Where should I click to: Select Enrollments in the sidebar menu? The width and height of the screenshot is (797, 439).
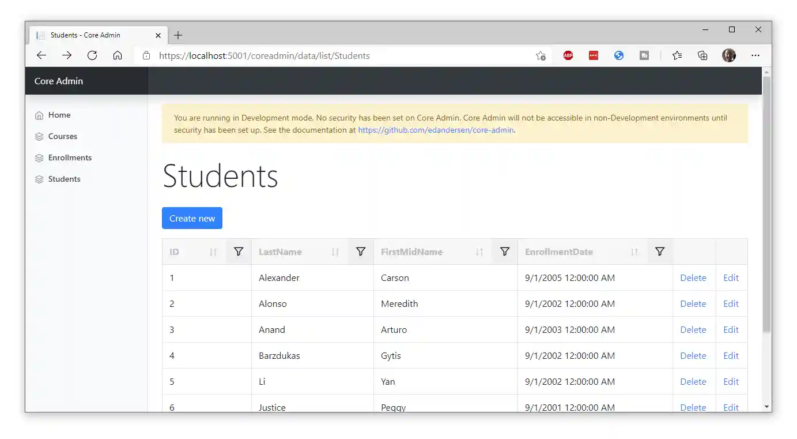(70, 157)
